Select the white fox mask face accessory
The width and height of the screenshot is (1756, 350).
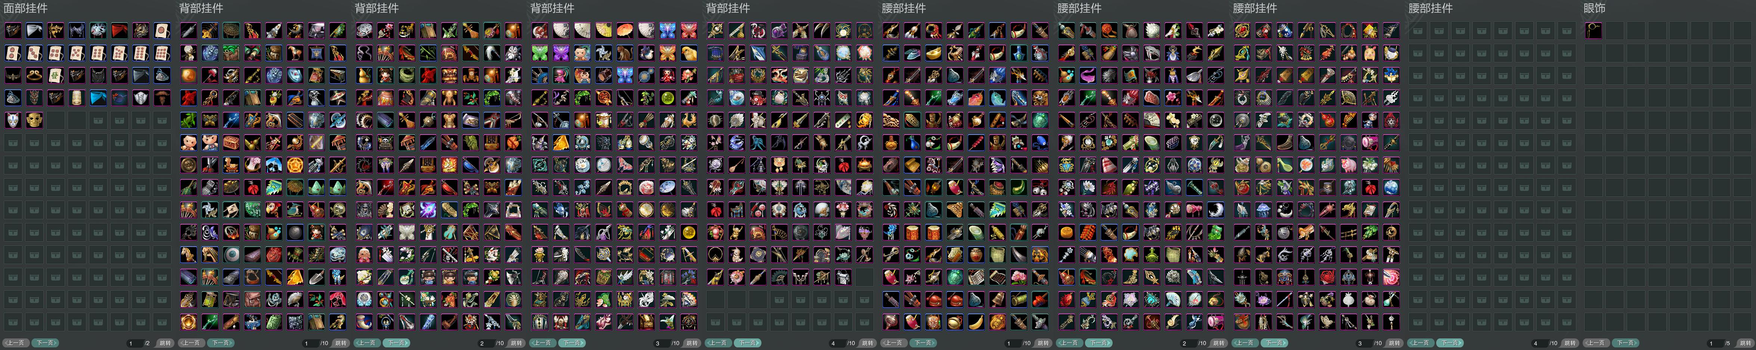[x=13, y=120]
